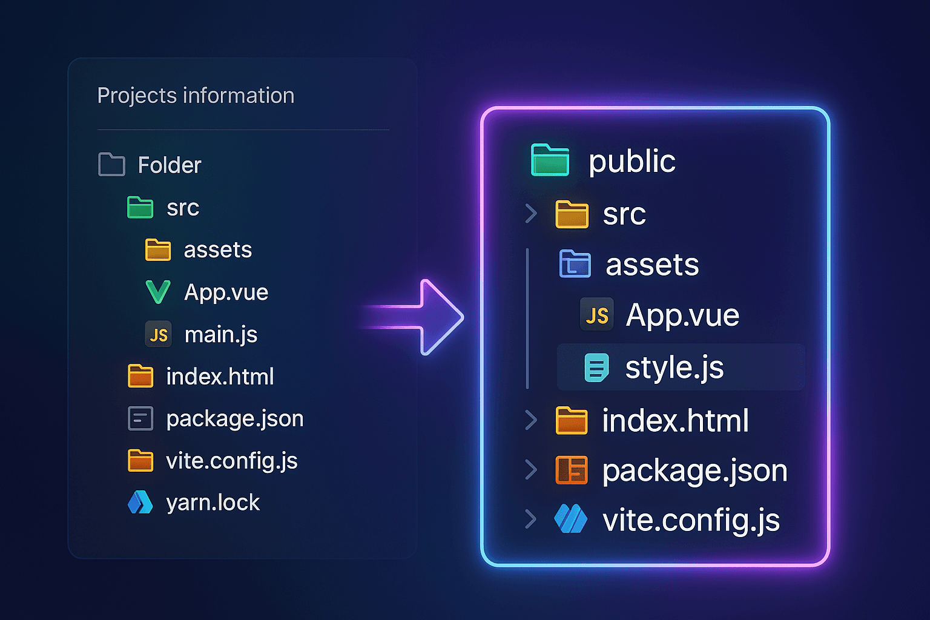Viewport: 930px width, 620px height.
Task: Select src label in left panel
Action: 183,208
